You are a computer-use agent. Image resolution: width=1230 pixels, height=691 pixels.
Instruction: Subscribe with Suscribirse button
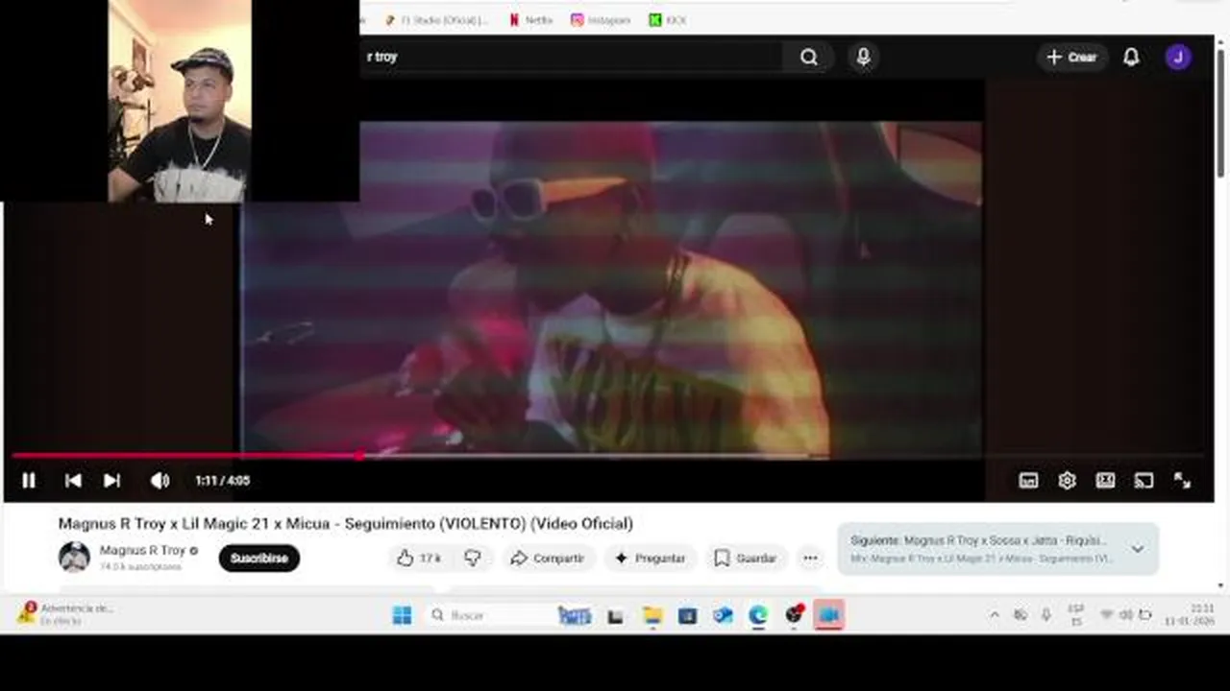258,558
